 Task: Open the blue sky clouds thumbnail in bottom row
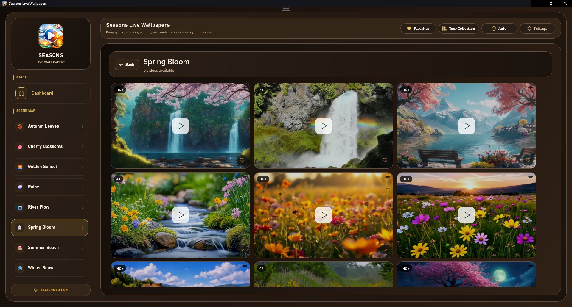[x=181, y=274]
